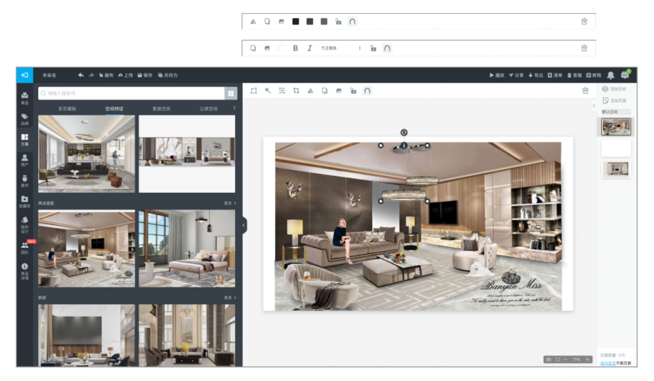Viewport: 654px width, 381px height.
Task: Open the 方正楷体 font dropdown
Action: click(341, 48)
